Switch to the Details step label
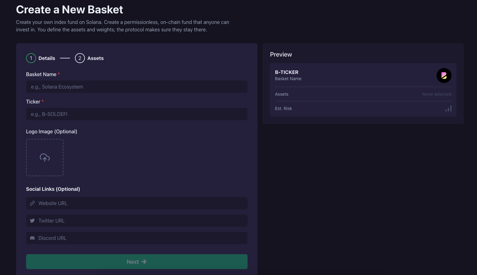Image resolution: width=477 pixels, height=275 pixels. coord(47,58)
